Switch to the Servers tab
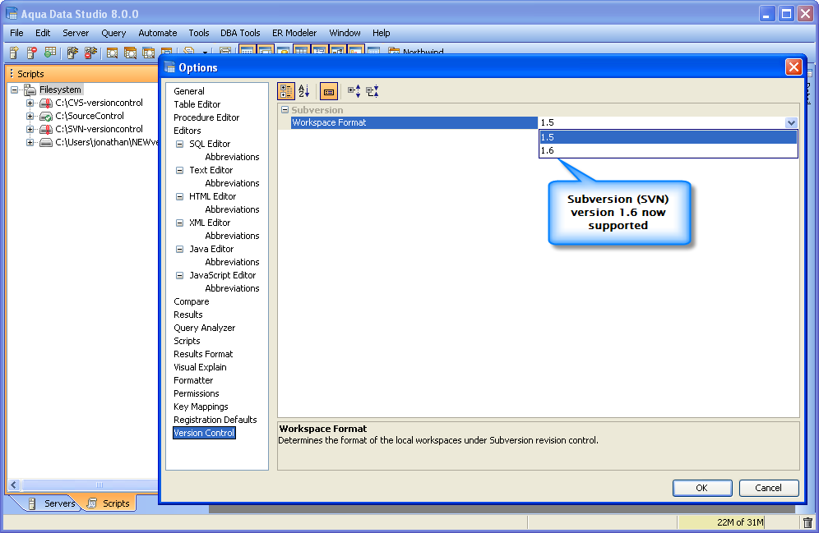819x533 pixels. 53,503
